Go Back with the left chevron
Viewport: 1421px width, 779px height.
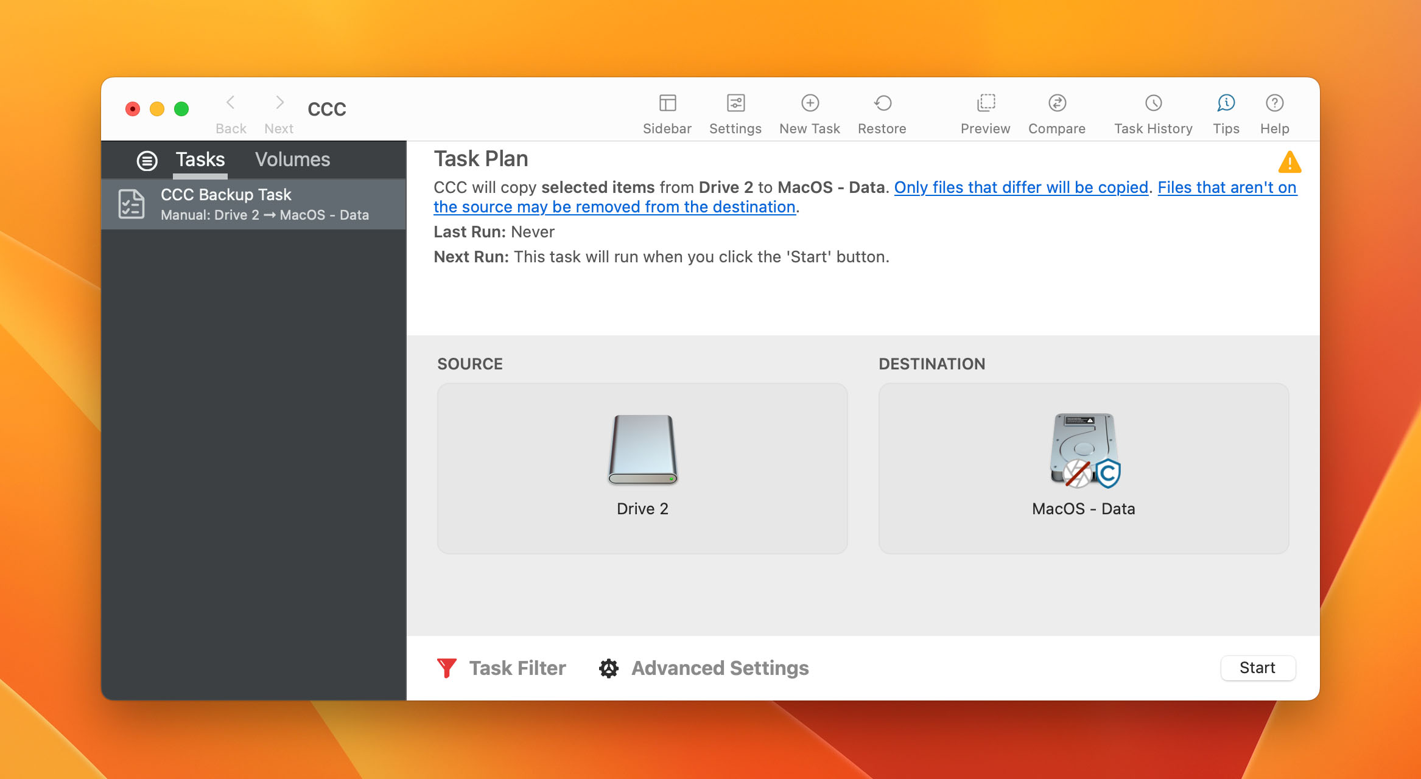(x=231, y=103)
